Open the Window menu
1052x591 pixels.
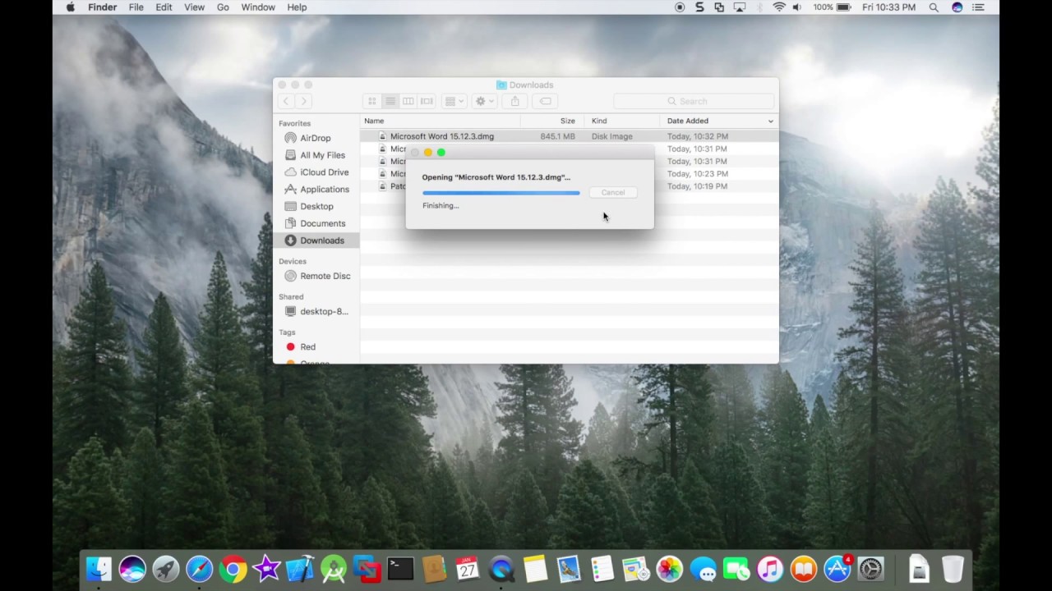pos(258,7)
